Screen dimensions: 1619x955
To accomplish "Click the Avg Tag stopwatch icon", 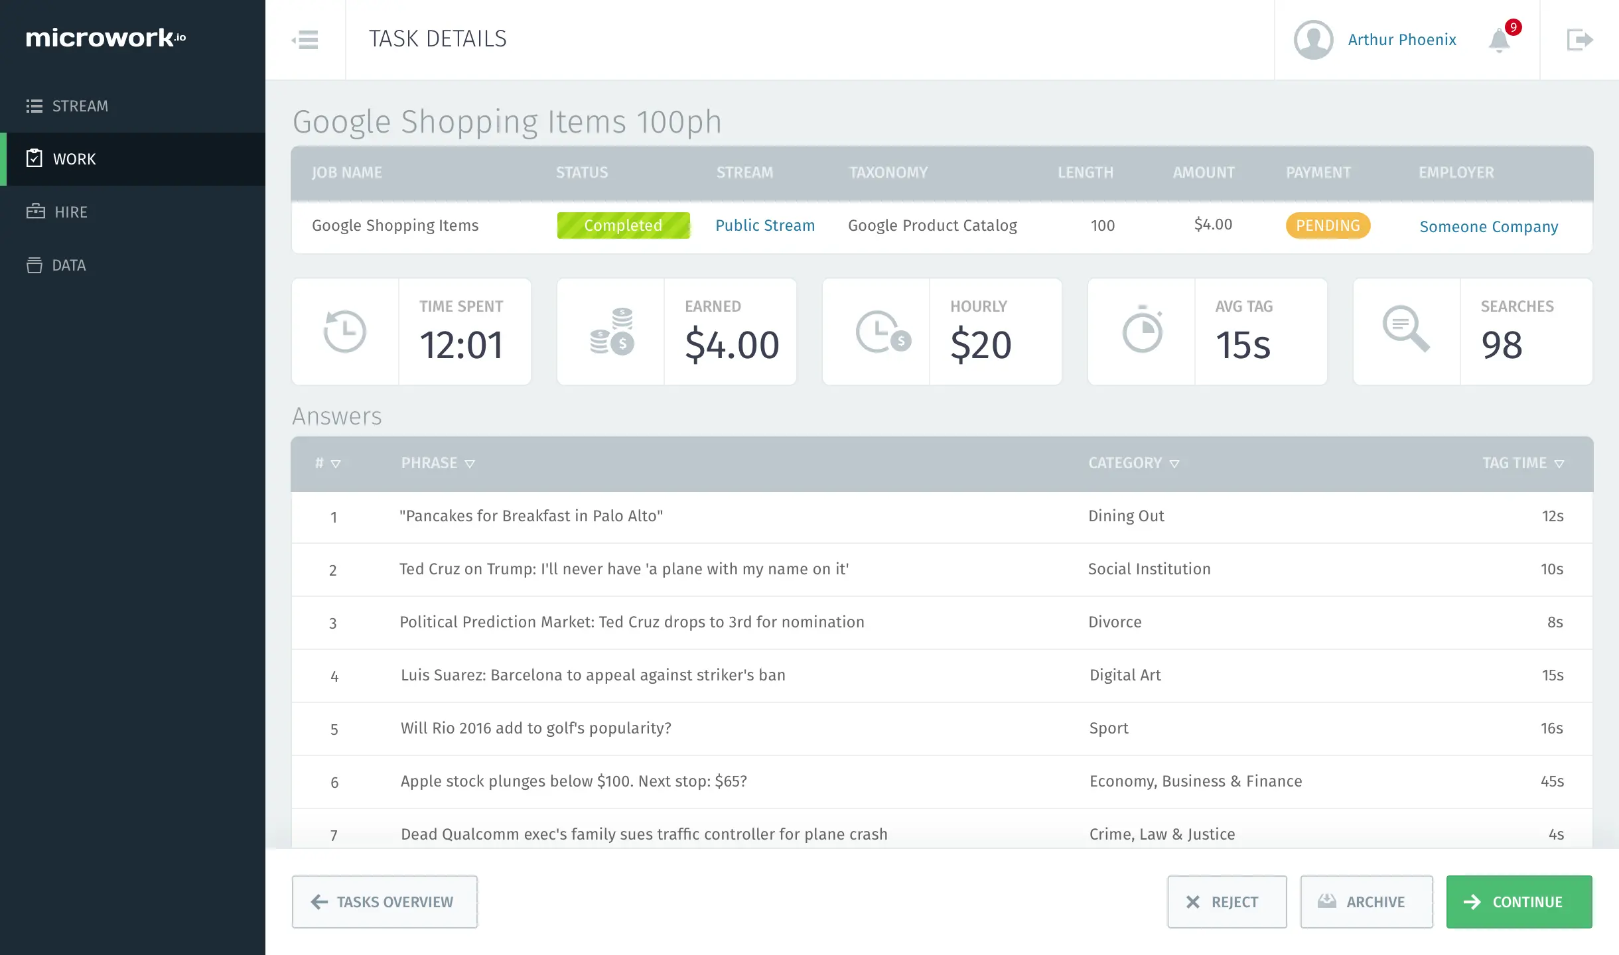I will pos(1143,329).
